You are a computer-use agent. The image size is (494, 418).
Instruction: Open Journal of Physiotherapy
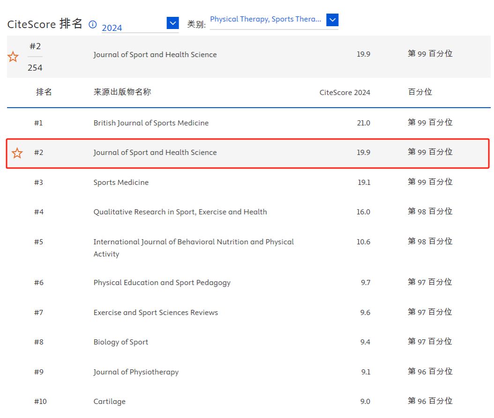[136, 372]
